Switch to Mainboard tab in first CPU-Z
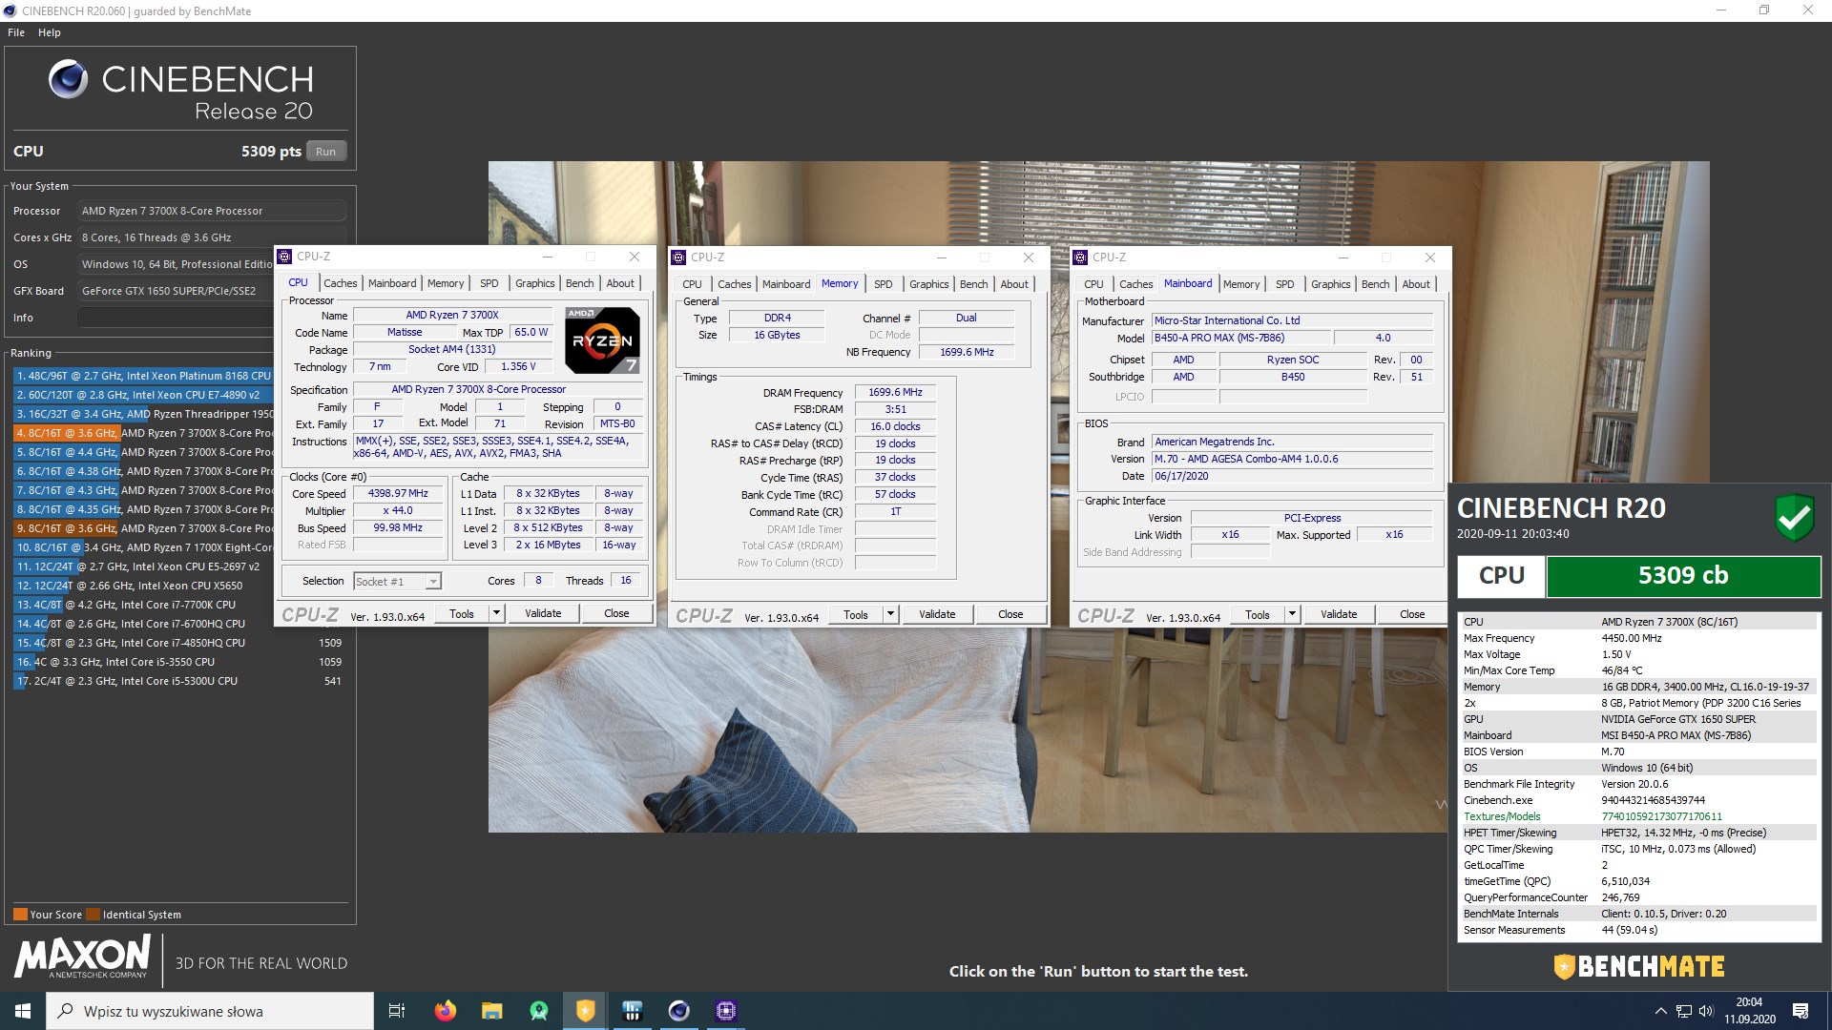The height and width of the screenshot is (1030, 1832). click(392, 283)
